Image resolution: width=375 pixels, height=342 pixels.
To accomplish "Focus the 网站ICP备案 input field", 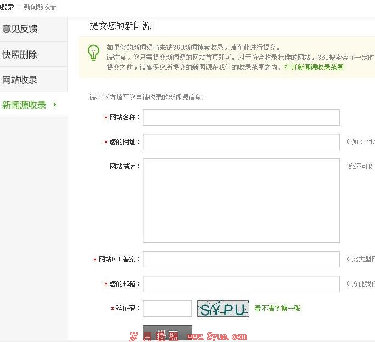I will [x=241, y=259].
